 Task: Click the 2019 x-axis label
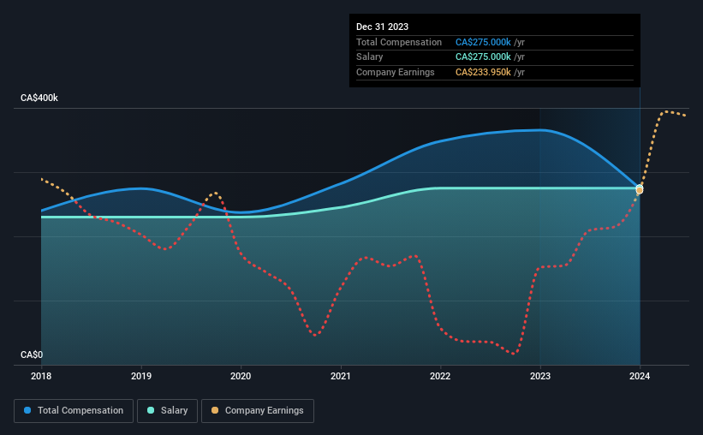(x=141, y=376)
